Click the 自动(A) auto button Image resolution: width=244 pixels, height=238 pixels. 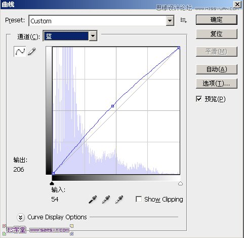click(217, 69)
